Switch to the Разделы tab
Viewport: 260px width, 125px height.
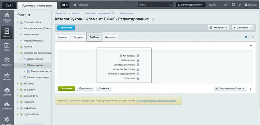(78, 37)
